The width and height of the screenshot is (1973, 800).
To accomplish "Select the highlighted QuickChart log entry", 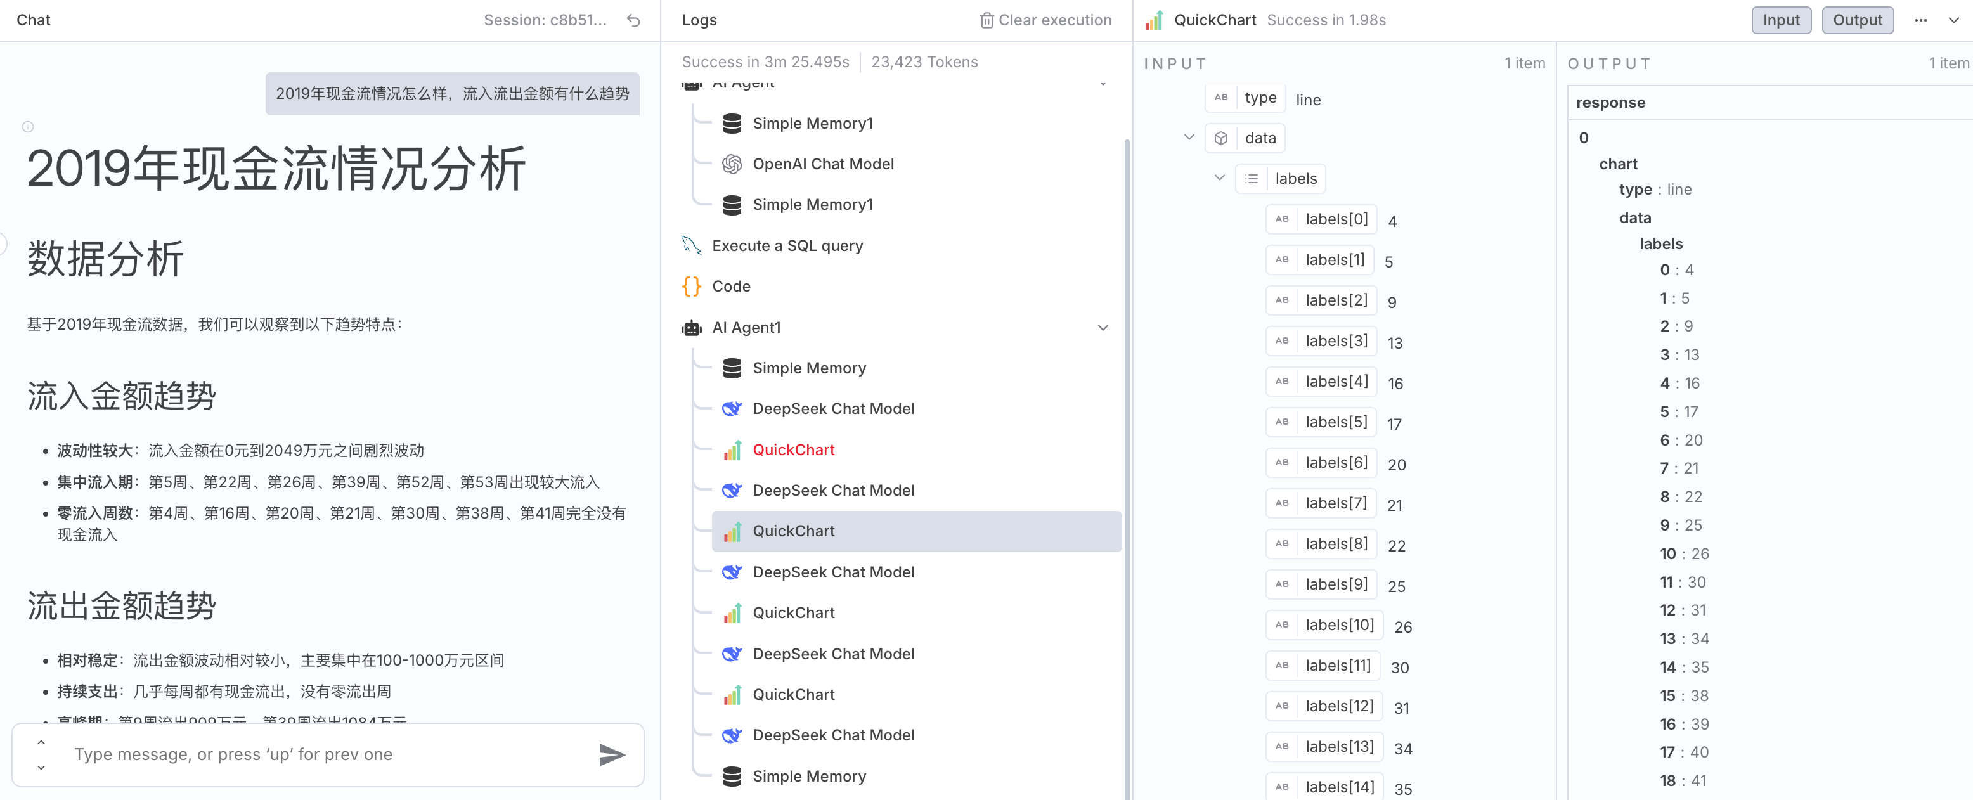I will point(915,531).
